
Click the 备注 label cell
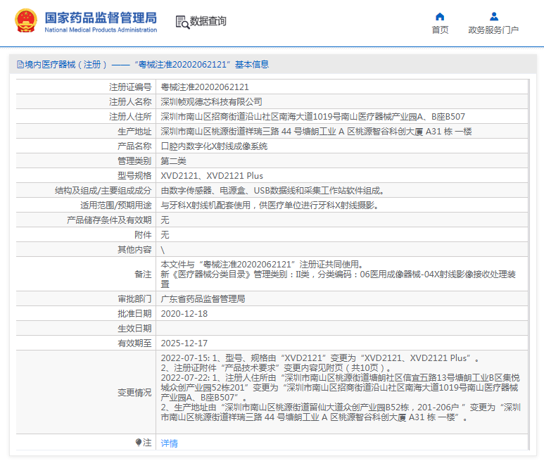coord(86,274)
